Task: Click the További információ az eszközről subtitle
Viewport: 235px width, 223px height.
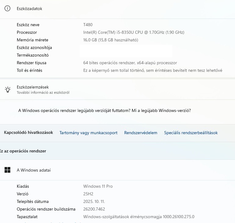Action: click(x=43, y=92)
